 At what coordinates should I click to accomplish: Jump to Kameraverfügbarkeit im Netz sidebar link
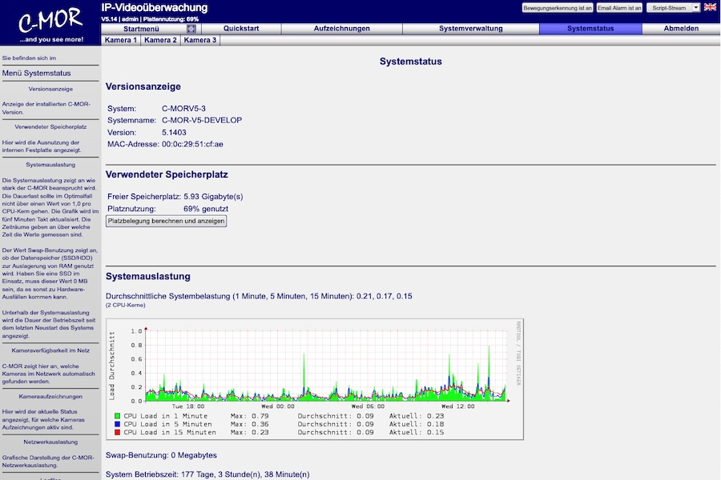point(50,350)
